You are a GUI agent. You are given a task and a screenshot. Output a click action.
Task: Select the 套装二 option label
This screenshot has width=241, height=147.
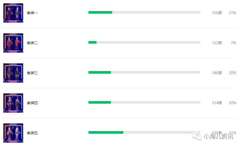pyautogui.click(x=32, y=43)
